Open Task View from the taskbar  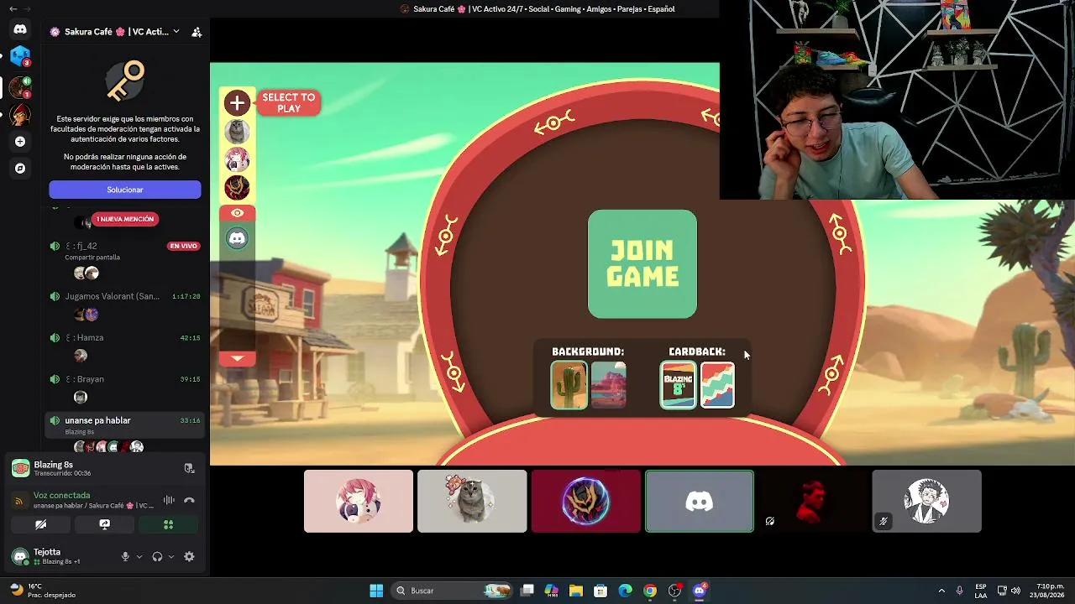527,591
